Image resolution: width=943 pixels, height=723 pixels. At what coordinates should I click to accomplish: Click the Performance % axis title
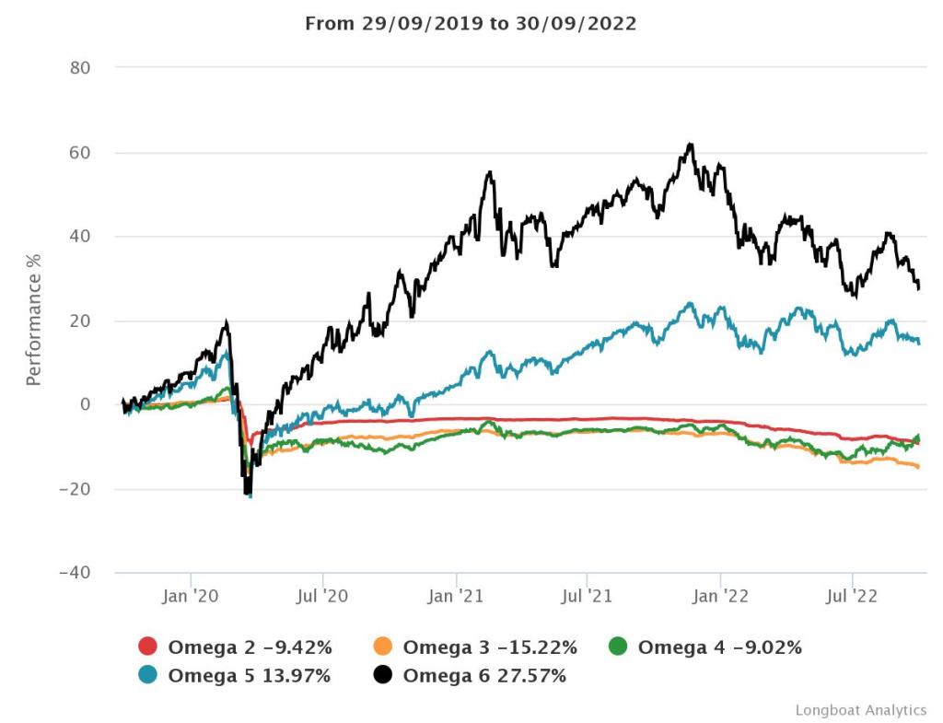point(34,321)
